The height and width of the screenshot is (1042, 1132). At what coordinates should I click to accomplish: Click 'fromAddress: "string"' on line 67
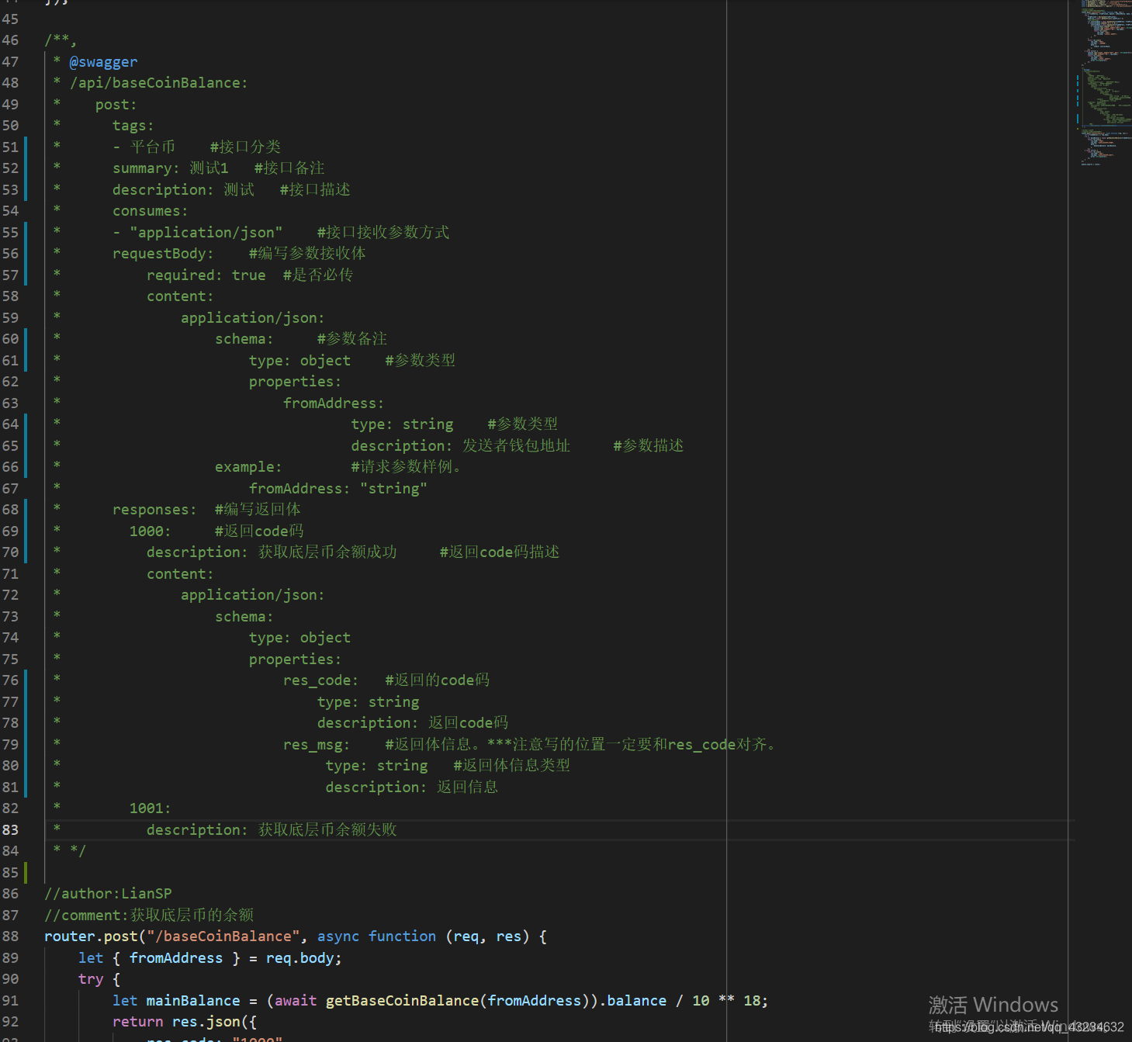click(x=338, y=489)
